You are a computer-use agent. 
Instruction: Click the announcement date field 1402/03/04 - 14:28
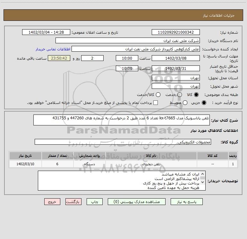pyautogui.click(x=46, y=32)
